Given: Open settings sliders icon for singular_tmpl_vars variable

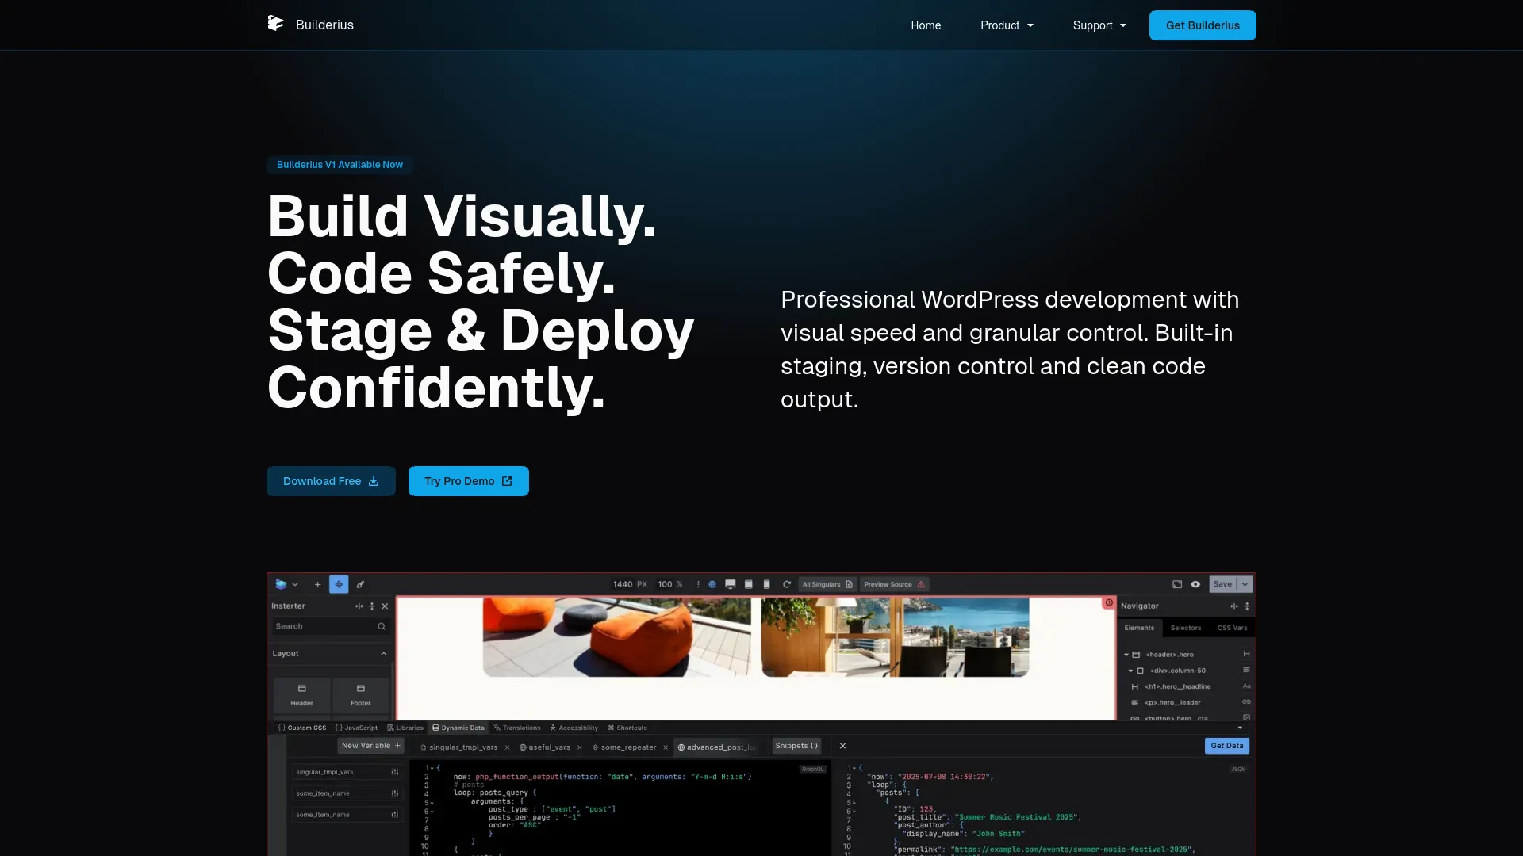Looking at the screenshot, I should (395, 772).
